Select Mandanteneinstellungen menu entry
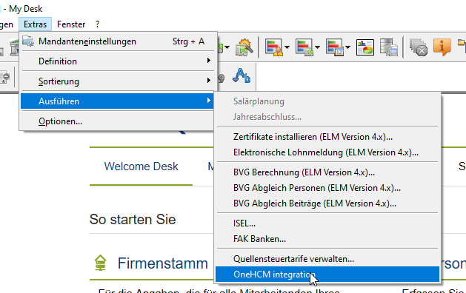 pyautogui.click(x=117, y=41)
